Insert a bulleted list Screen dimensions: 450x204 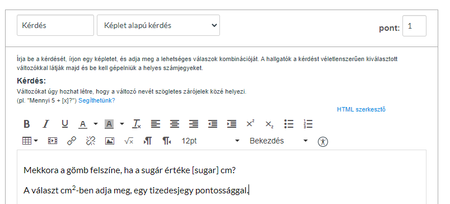(289, 124)
